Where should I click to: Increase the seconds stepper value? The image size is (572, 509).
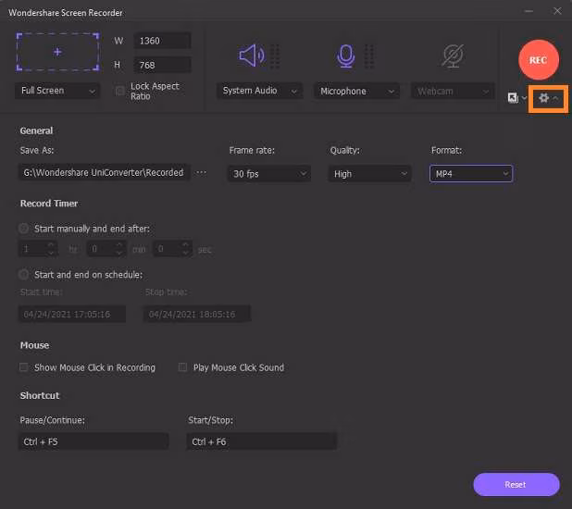coord(185,244)
